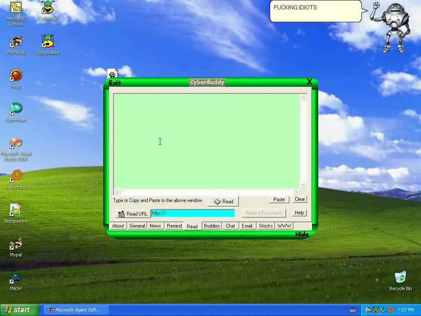Click inside the http:// URL field
Viewport: 421px width, 316px height.
pos(193,214)
